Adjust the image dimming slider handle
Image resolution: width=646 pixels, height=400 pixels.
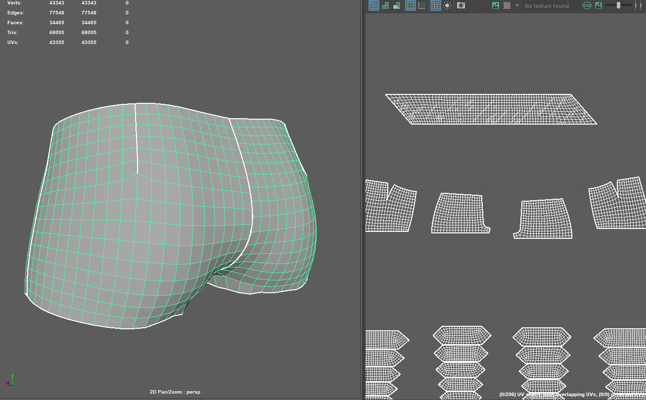(x=618, y=5)
